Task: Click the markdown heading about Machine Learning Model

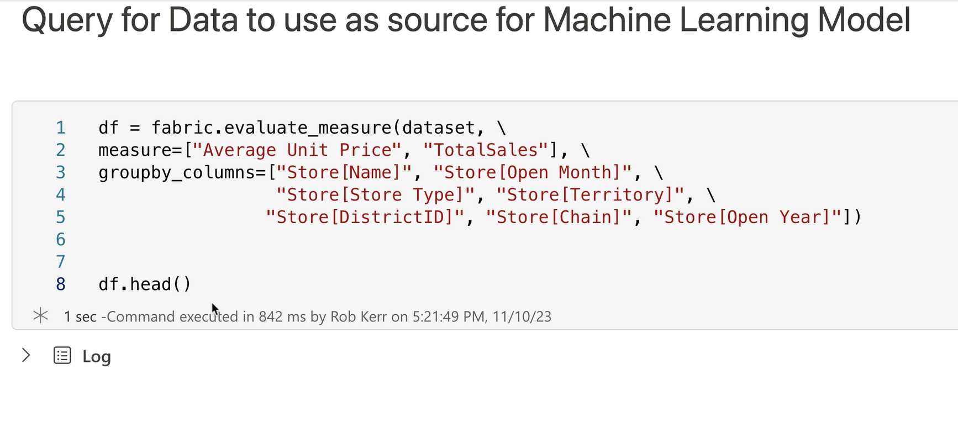Action: point(466,20)
